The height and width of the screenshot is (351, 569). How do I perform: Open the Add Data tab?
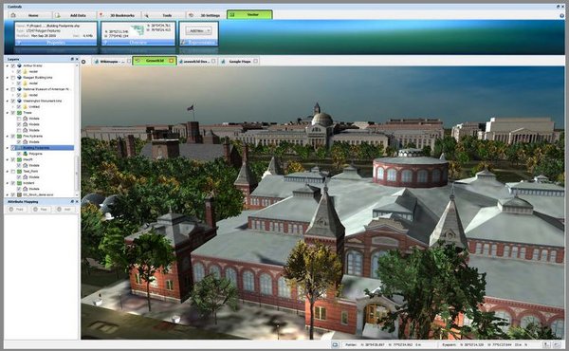[75, 15]
